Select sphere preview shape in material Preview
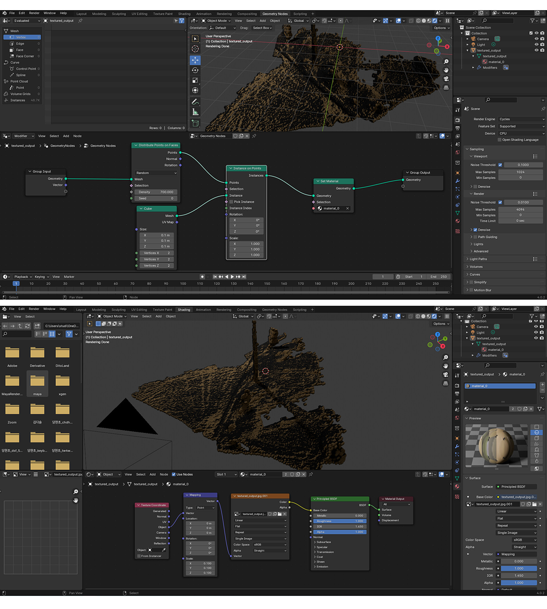This screenshot has width=547, height=609. click(x=536, y=433)
